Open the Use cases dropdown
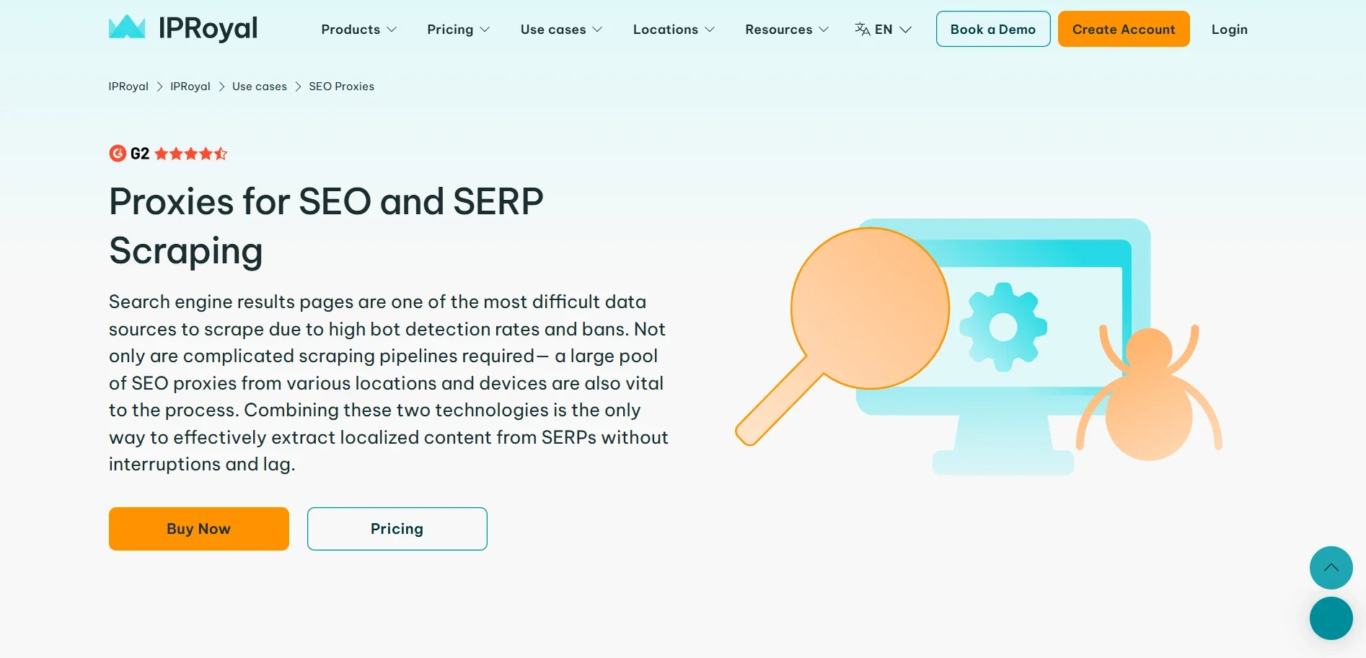Screen dimensions: 1366x658 [561, 30]
